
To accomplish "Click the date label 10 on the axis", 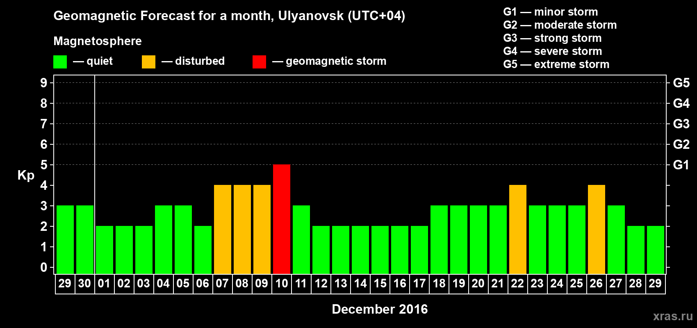I will pyautogui.click(x=282, y=284).
